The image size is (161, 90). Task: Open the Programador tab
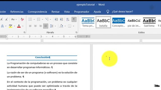tap(82, 12)
